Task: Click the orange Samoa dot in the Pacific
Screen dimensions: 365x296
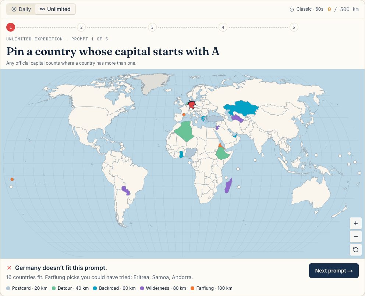Action: pyautogui.click(x=12, y=179)
